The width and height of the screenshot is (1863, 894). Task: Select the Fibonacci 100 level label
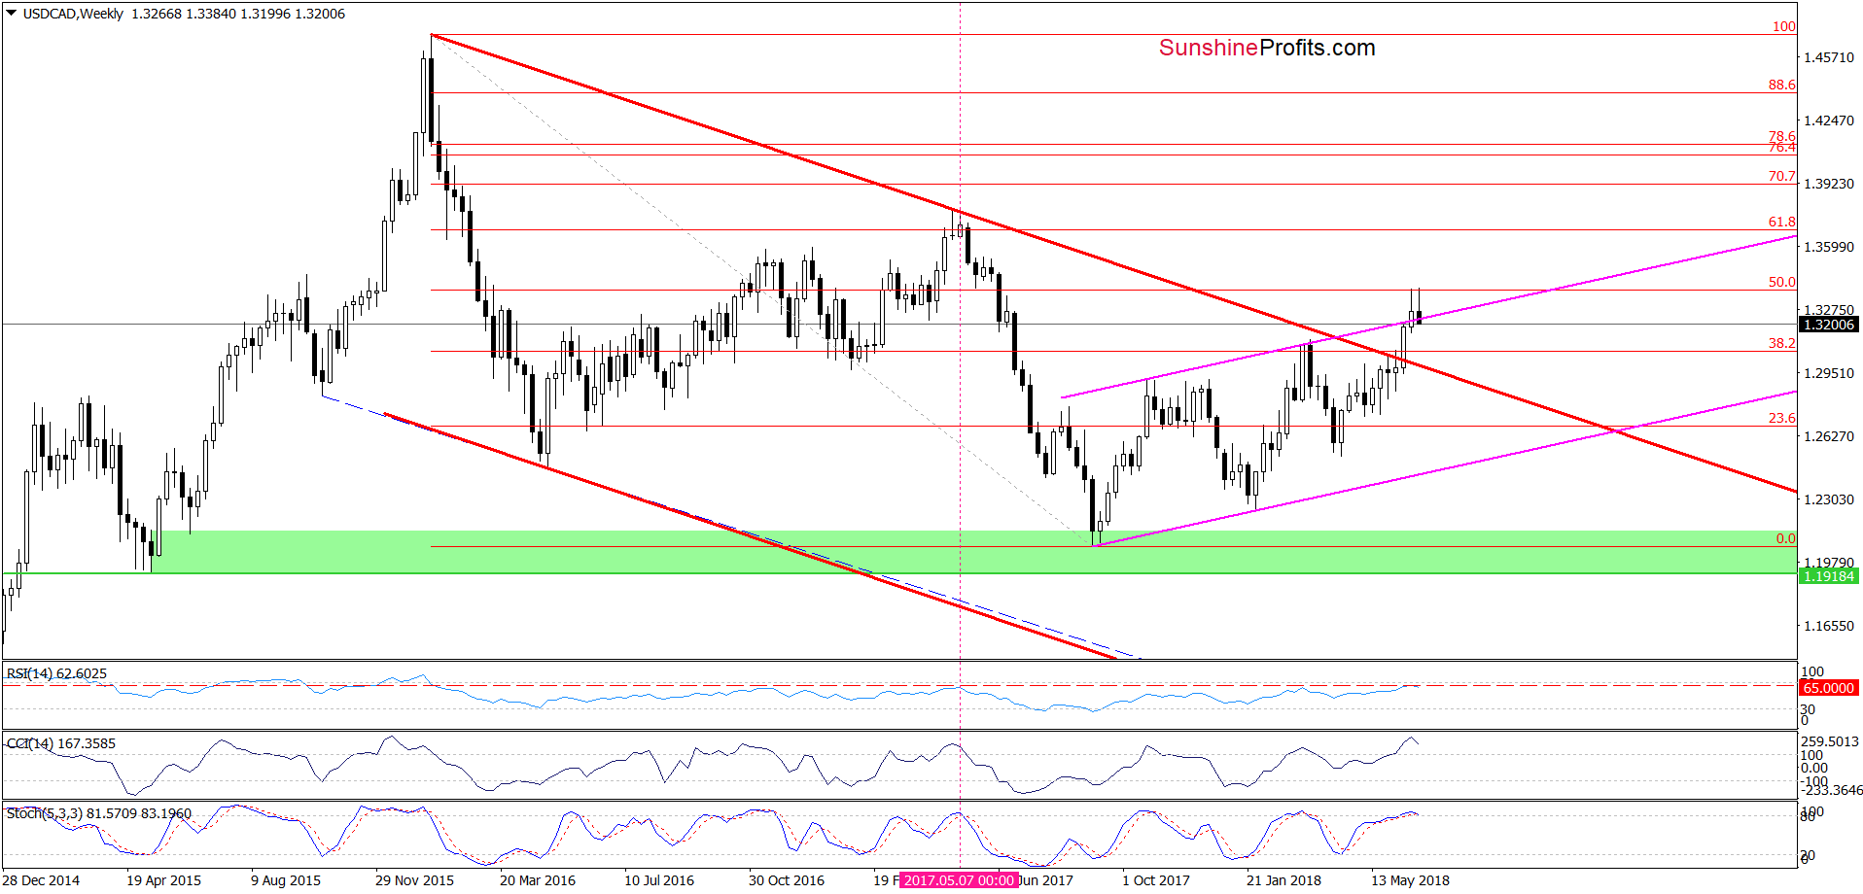pos(1784,26)
